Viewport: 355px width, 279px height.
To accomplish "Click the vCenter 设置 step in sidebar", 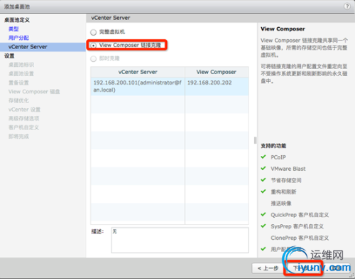I will tap(24, 110).
